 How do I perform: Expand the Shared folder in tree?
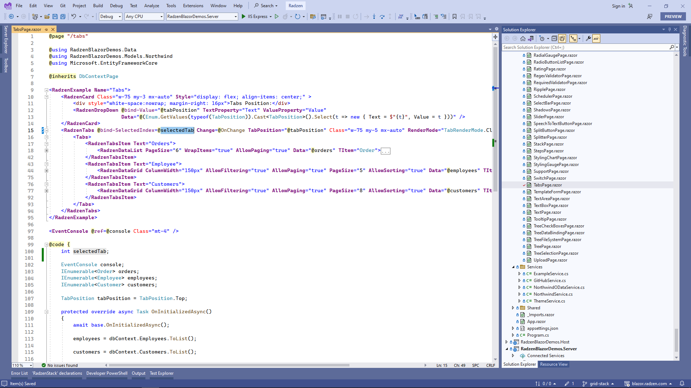pos(513,308)
